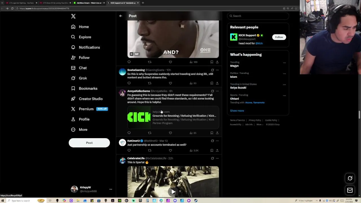Image resolution: width=361 pixels, height=203 pixels.
Task: Reply to AnnyaKeikoSama's post
Action: [x=129, y=133]
